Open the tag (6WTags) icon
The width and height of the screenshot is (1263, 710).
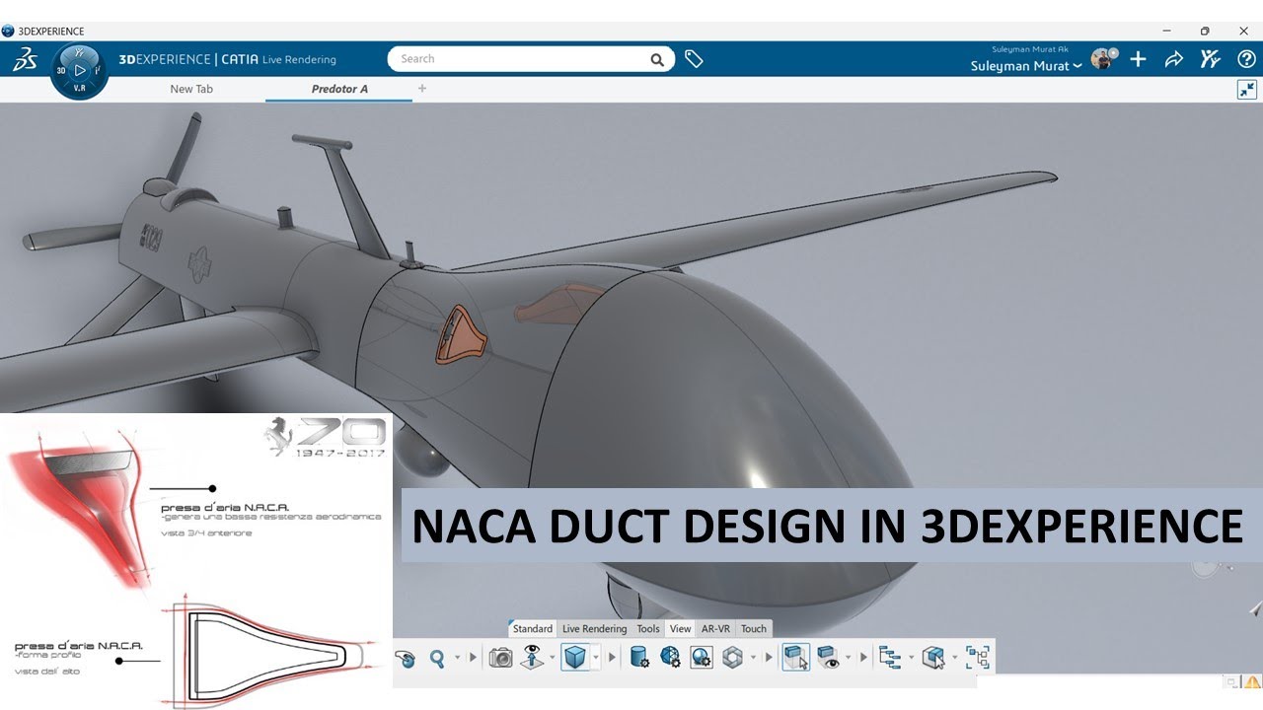coord(694,59)
